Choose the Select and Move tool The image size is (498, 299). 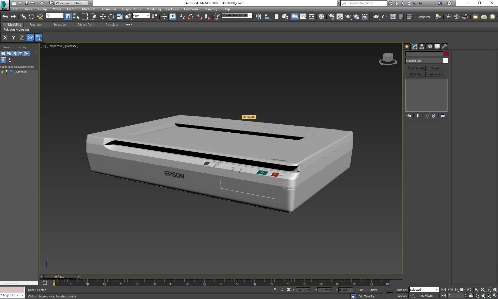click(103, 17)
